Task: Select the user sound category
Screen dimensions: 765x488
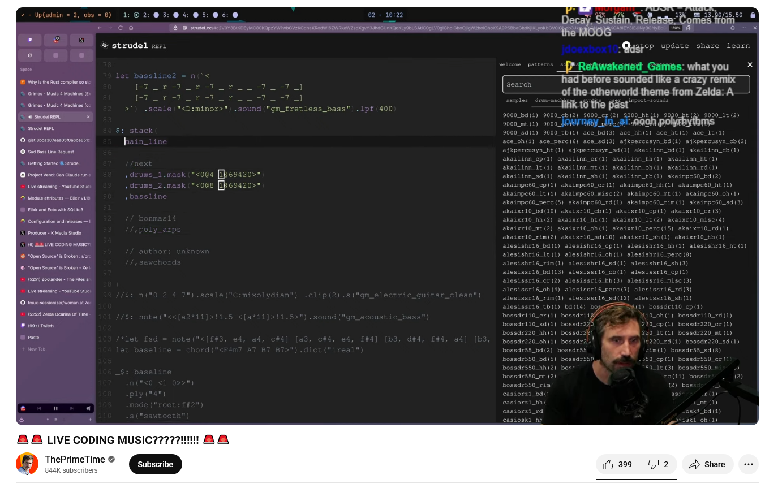Action: [x=614, y=100]
